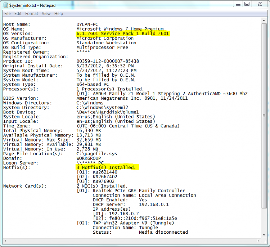The height and width of the screenshot is (247, 270).
Task: Click 'Local Area Connection' name
Action: point(167,195)
